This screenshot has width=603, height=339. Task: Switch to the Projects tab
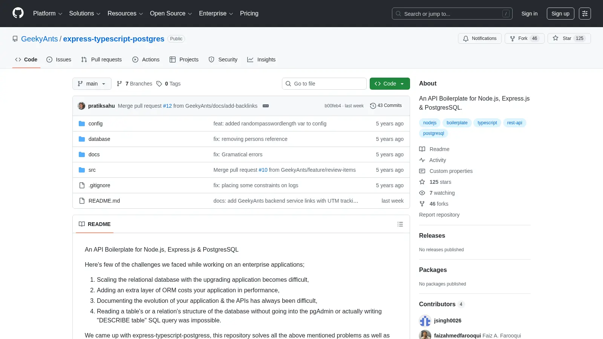click(184, 60)
